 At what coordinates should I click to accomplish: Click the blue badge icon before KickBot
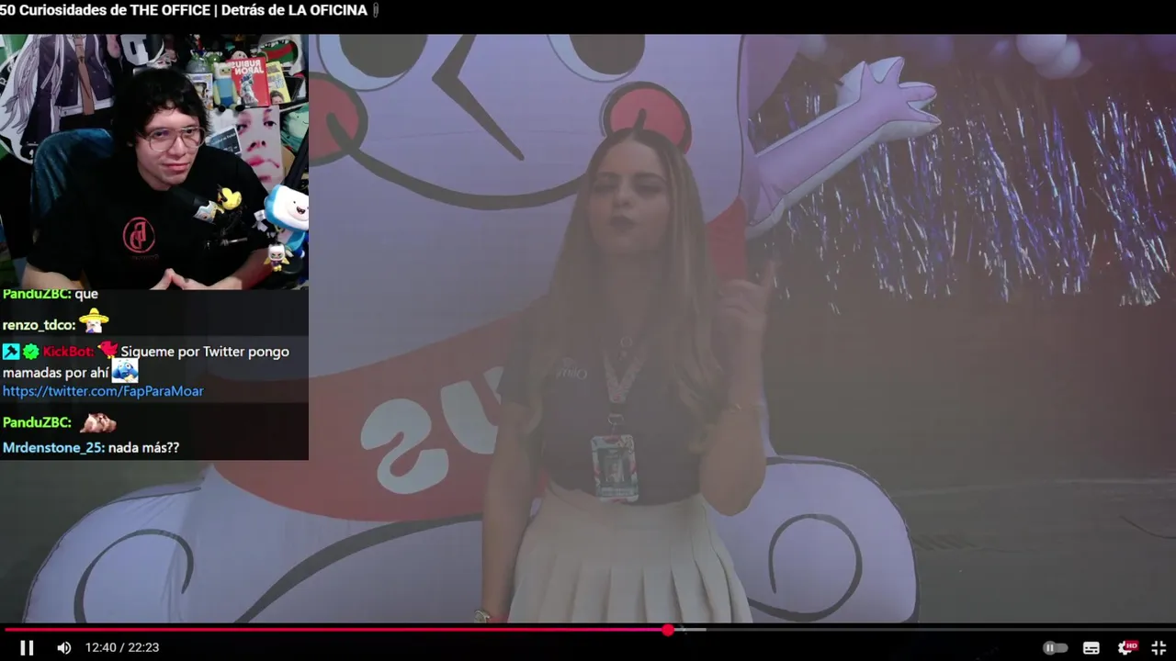[11, 352]
